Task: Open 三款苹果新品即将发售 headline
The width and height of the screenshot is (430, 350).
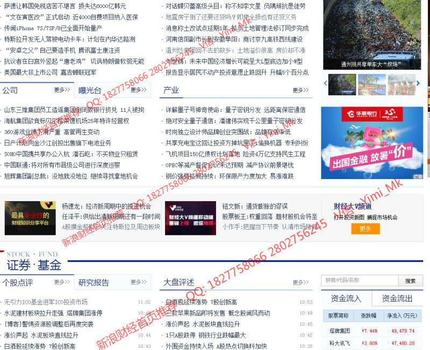Action: point(218,313)
